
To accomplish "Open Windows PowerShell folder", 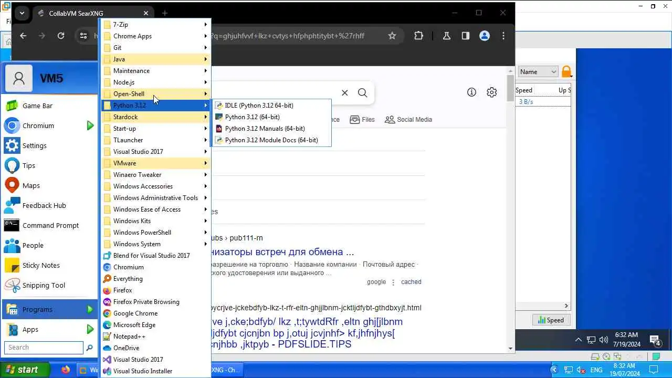I will (155, 233).
